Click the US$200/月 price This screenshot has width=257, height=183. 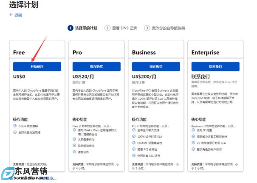(x=144, y=77)
